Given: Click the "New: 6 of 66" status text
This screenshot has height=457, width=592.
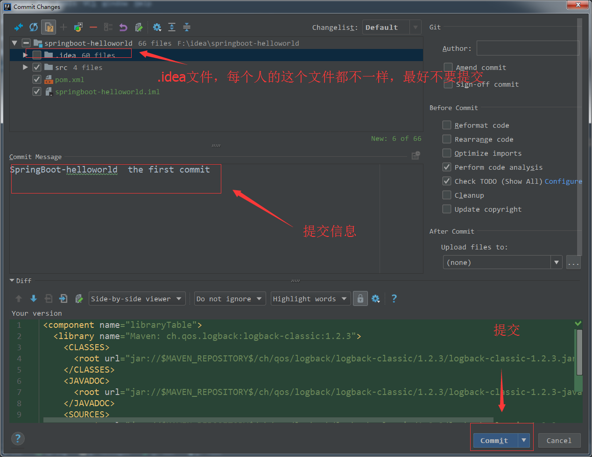Looking at the screenshot, I should coord(396,138).
